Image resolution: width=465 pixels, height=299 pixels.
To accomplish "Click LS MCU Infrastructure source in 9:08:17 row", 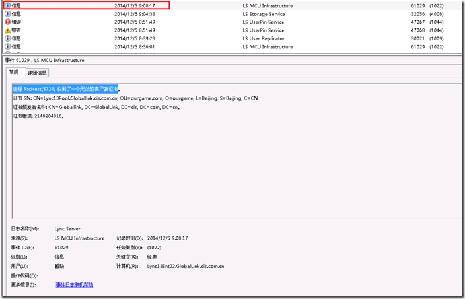I will pos(268,6).
